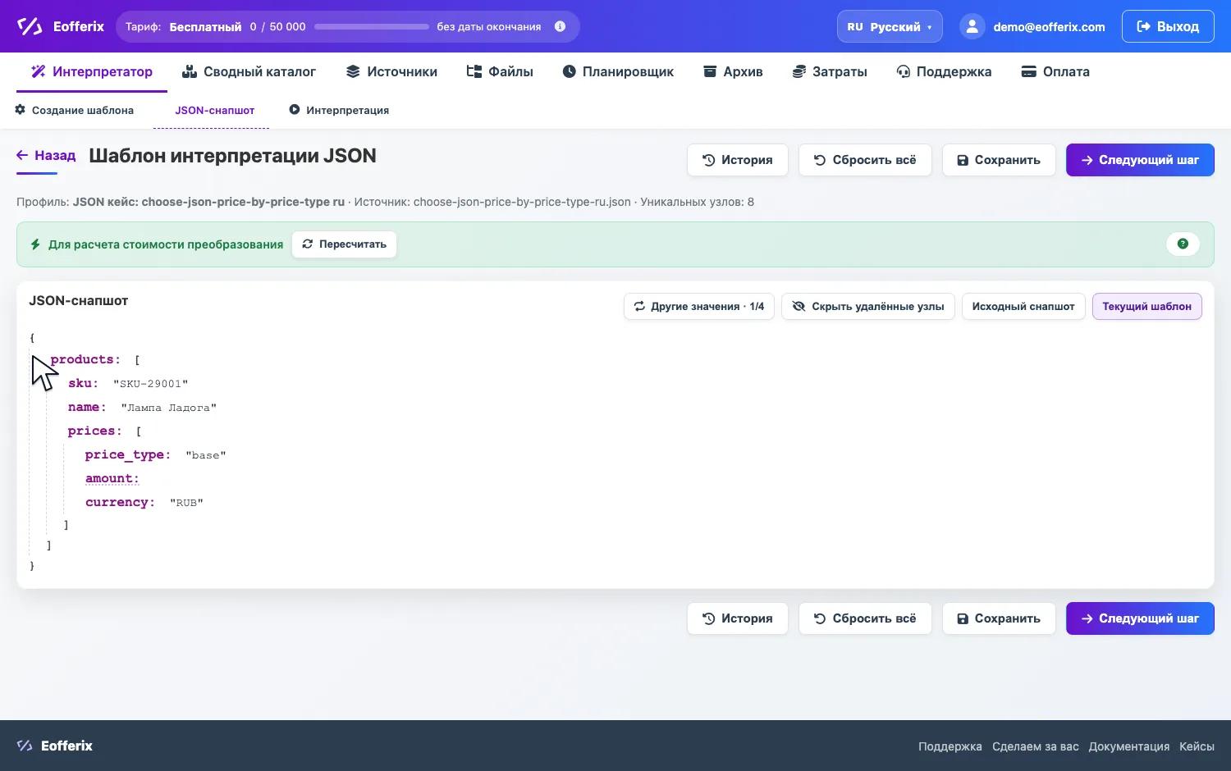Open the Оплата tab
The image size is (1231, 771).
point(1055,71)
